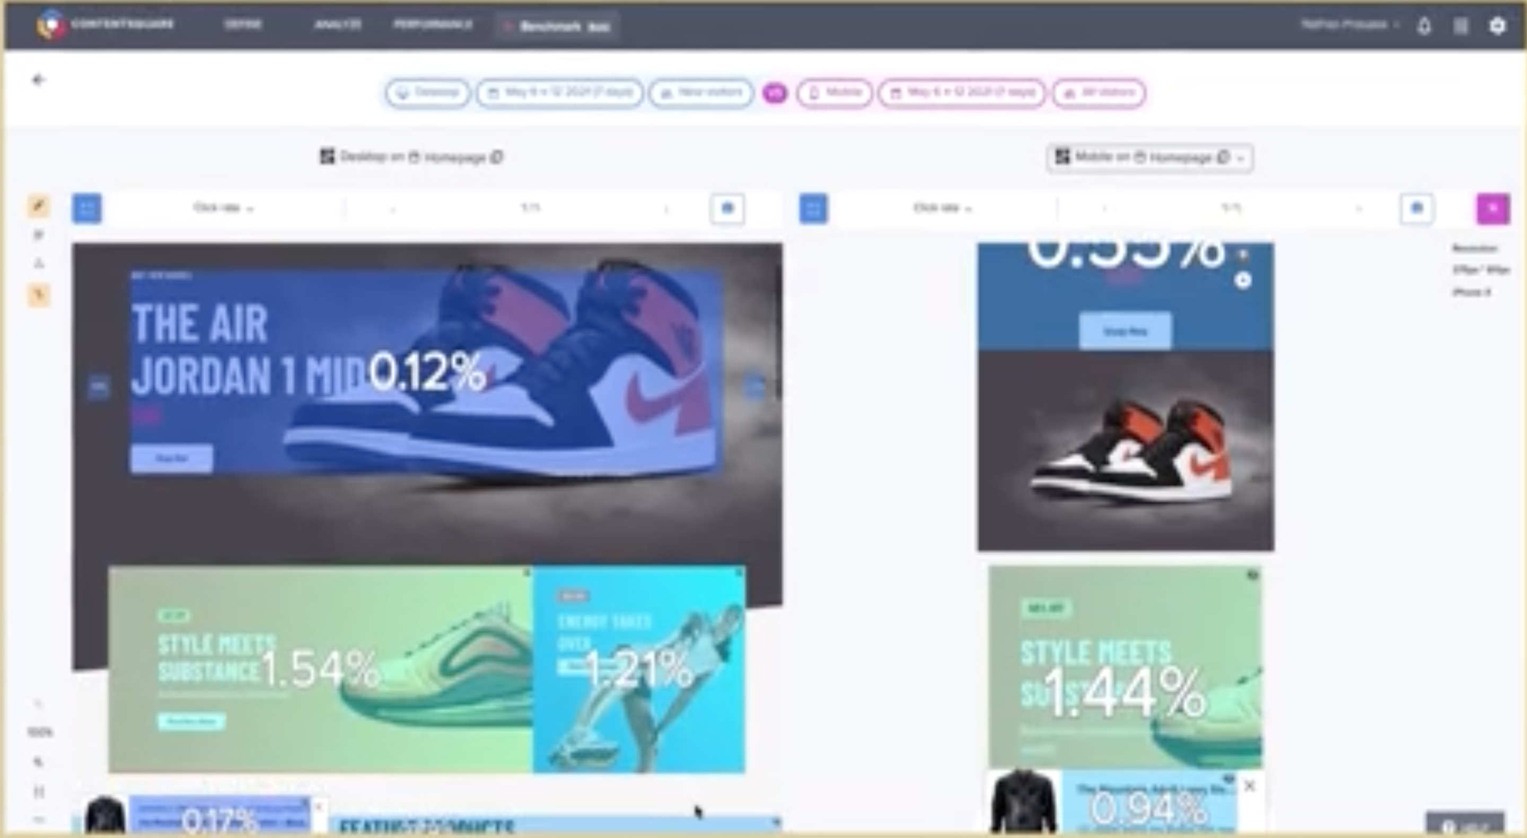Viewport: 1527px width, 838px height.
Task: Click the blue zoning icon above mobile view
Action: coord(813,209)
